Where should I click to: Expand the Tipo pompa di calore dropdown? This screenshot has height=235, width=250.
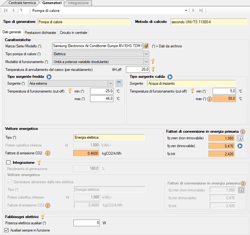point(146,54)
